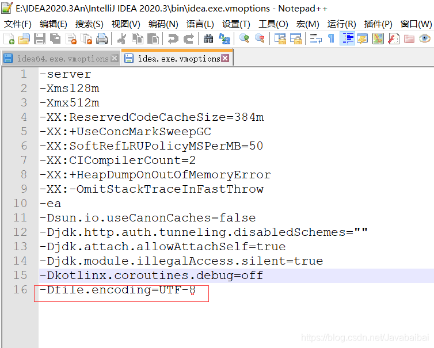Click the SoftRefLRUPolicyMSPerMB=50 line
This screenshot has width=434, height=348.
point(151,146)
